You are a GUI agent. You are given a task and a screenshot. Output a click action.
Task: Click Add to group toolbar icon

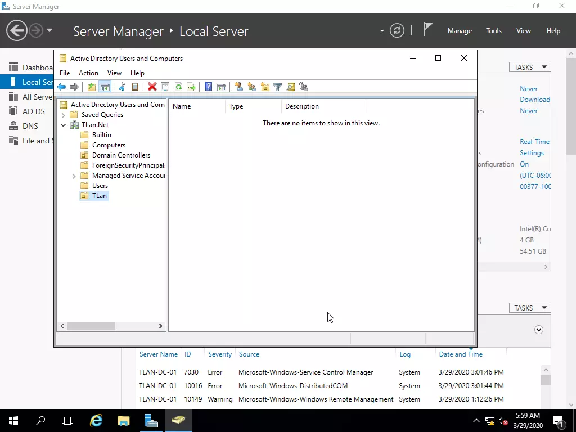pyautogui.click(x=304, y=87)
